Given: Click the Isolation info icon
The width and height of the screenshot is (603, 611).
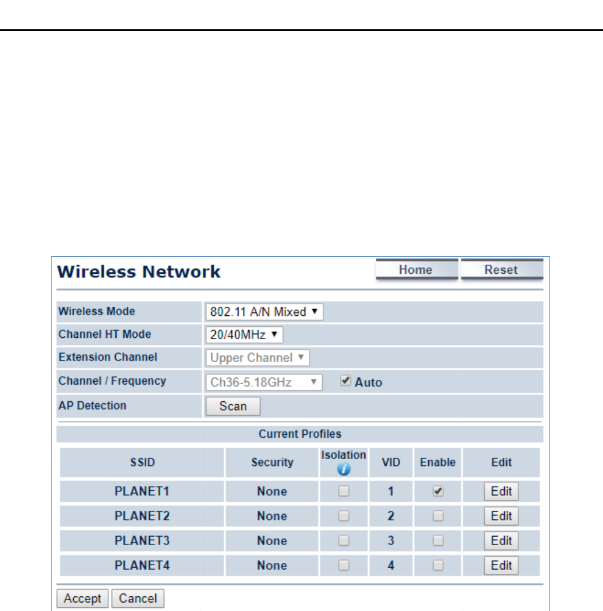Looking at the screenshot, I should point(344,469).
